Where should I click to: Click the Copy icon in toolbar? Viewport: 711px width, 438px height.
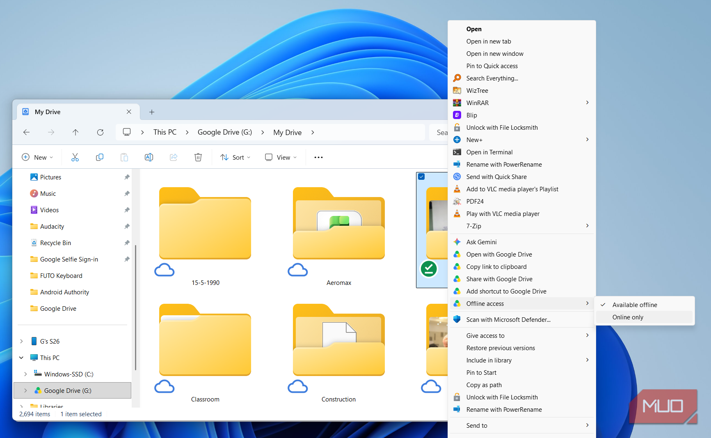tap(100, 157)
